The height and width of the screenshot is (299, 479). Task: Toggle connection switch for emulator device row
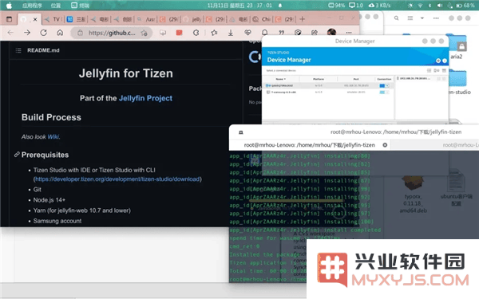point(384,92)
